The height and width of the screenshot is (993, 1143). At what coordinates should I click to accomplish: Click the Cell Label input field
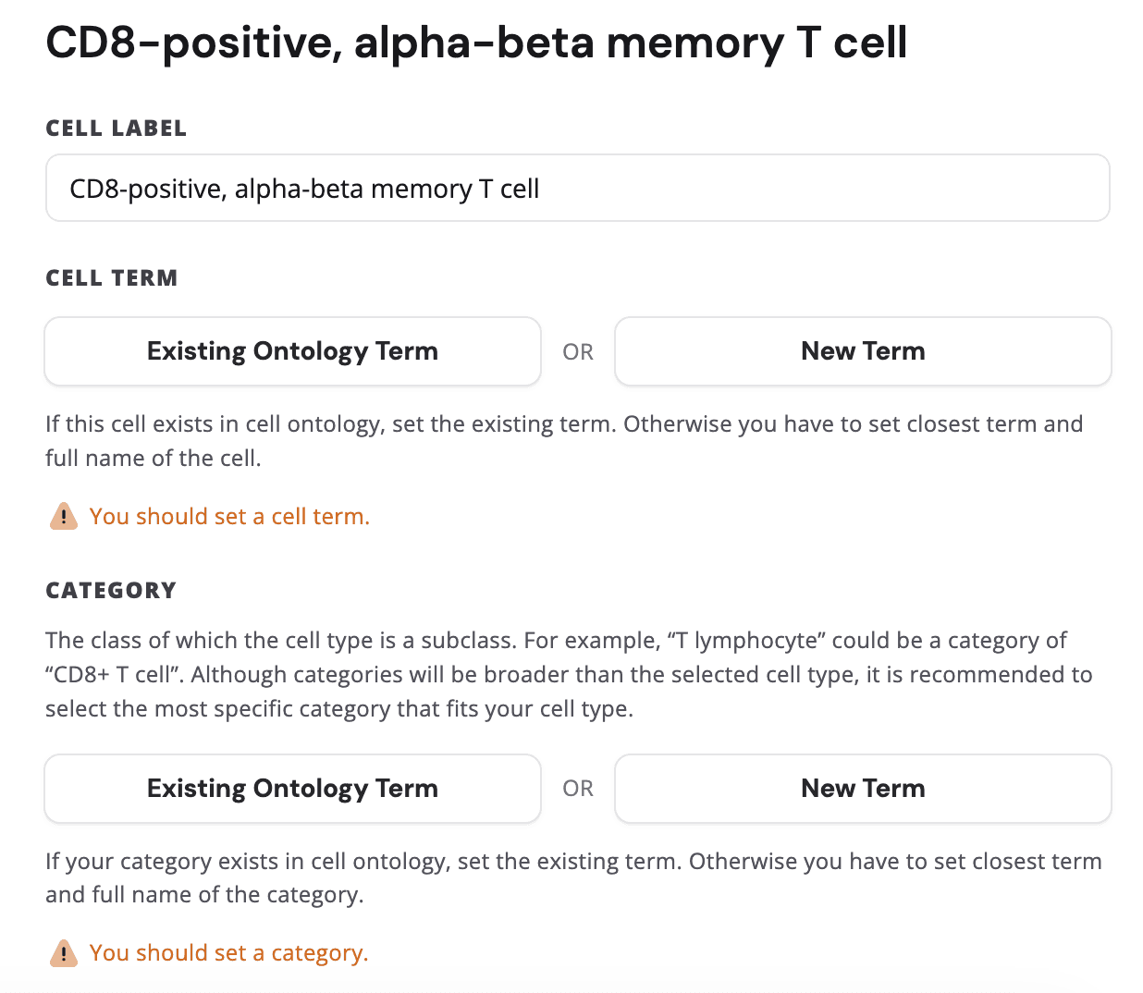(x=577, y=188)
